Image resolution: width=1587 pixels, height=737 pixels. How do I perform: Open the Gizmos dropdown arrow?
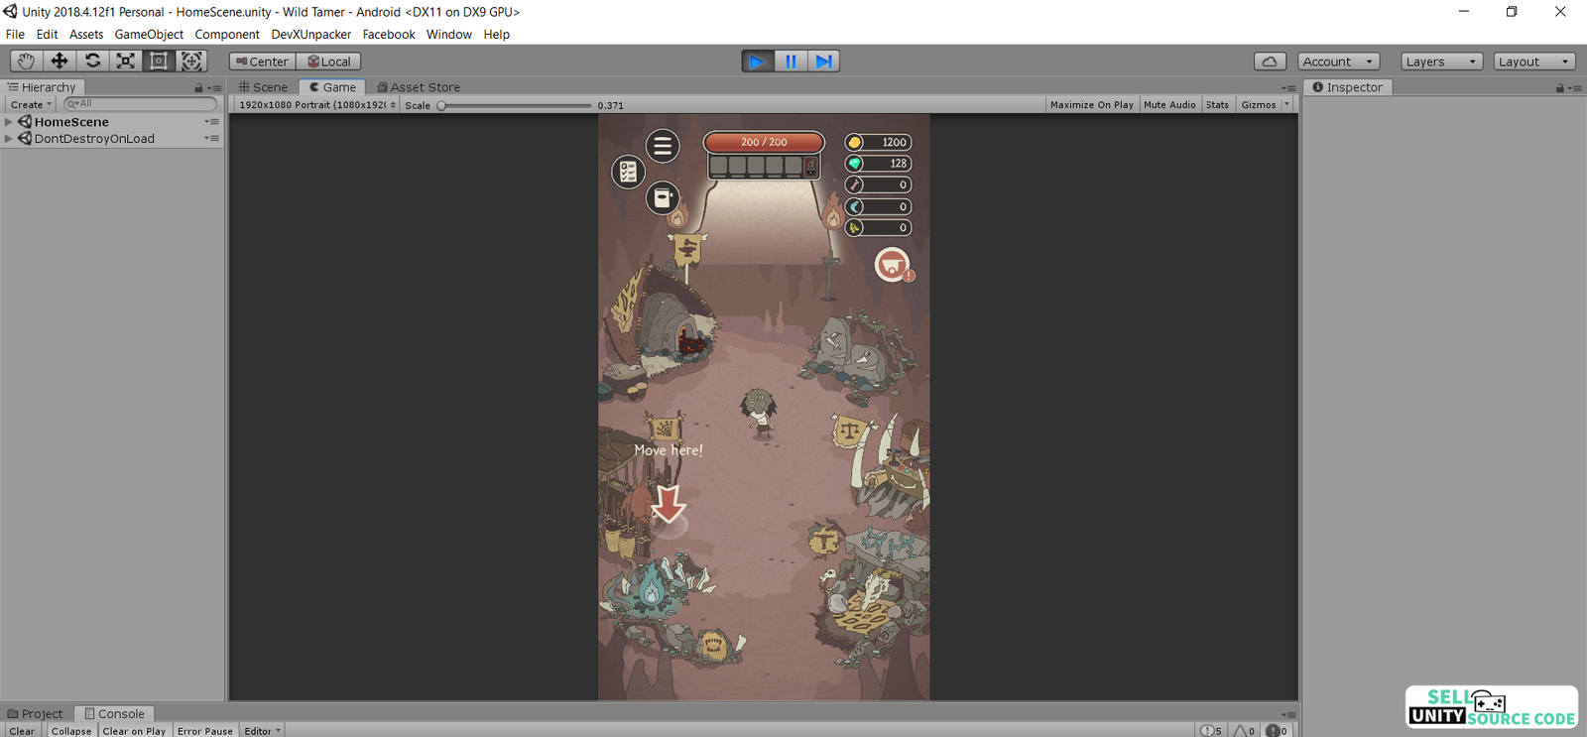1287,104
